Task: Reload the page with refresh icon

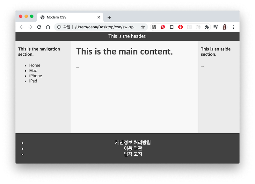Action: pyautogui.click(x=39, y=27)
